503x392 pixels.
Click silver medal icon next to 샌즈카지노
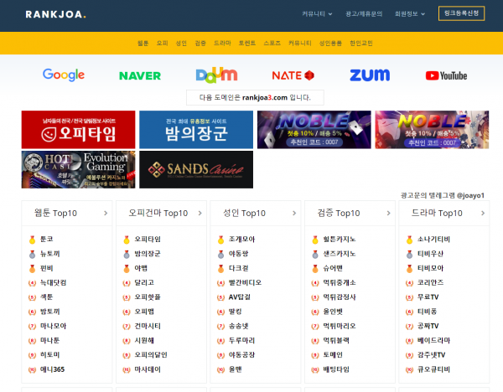(315, 254)
